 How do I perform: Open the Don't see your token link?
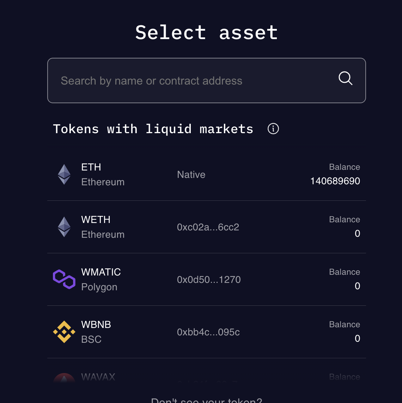pyautogui.click(x=207, y=400)
